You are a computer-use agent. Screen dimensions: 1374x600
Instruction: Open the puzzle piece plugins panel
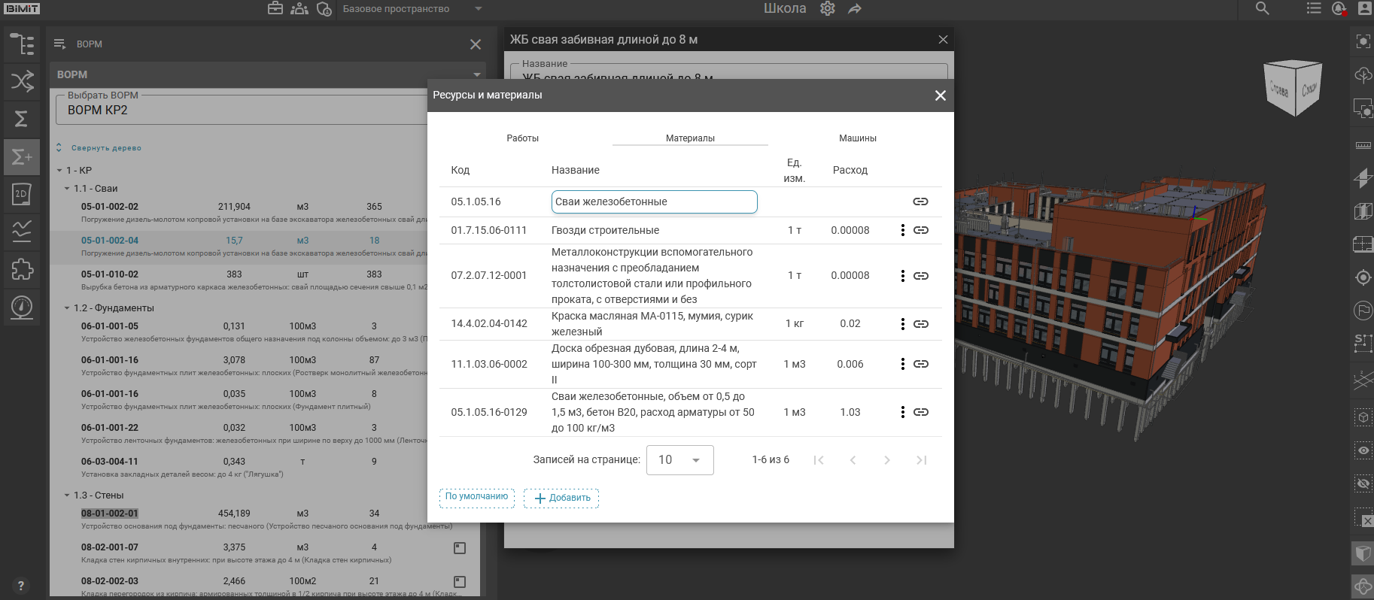[x=22, y=269]
